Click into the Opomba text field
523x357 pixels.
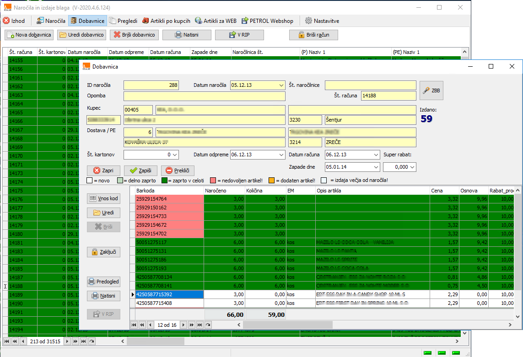click(204, 96)
